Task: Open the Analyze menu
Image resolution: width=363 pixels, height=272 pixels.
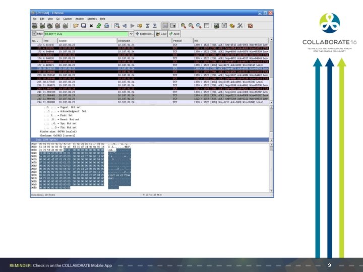Action: click(80, 19)
